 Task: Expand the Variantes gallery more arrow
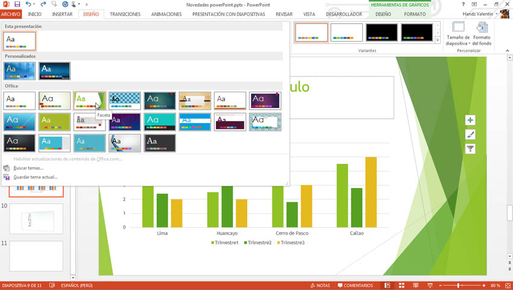click(x=438, y=40)
